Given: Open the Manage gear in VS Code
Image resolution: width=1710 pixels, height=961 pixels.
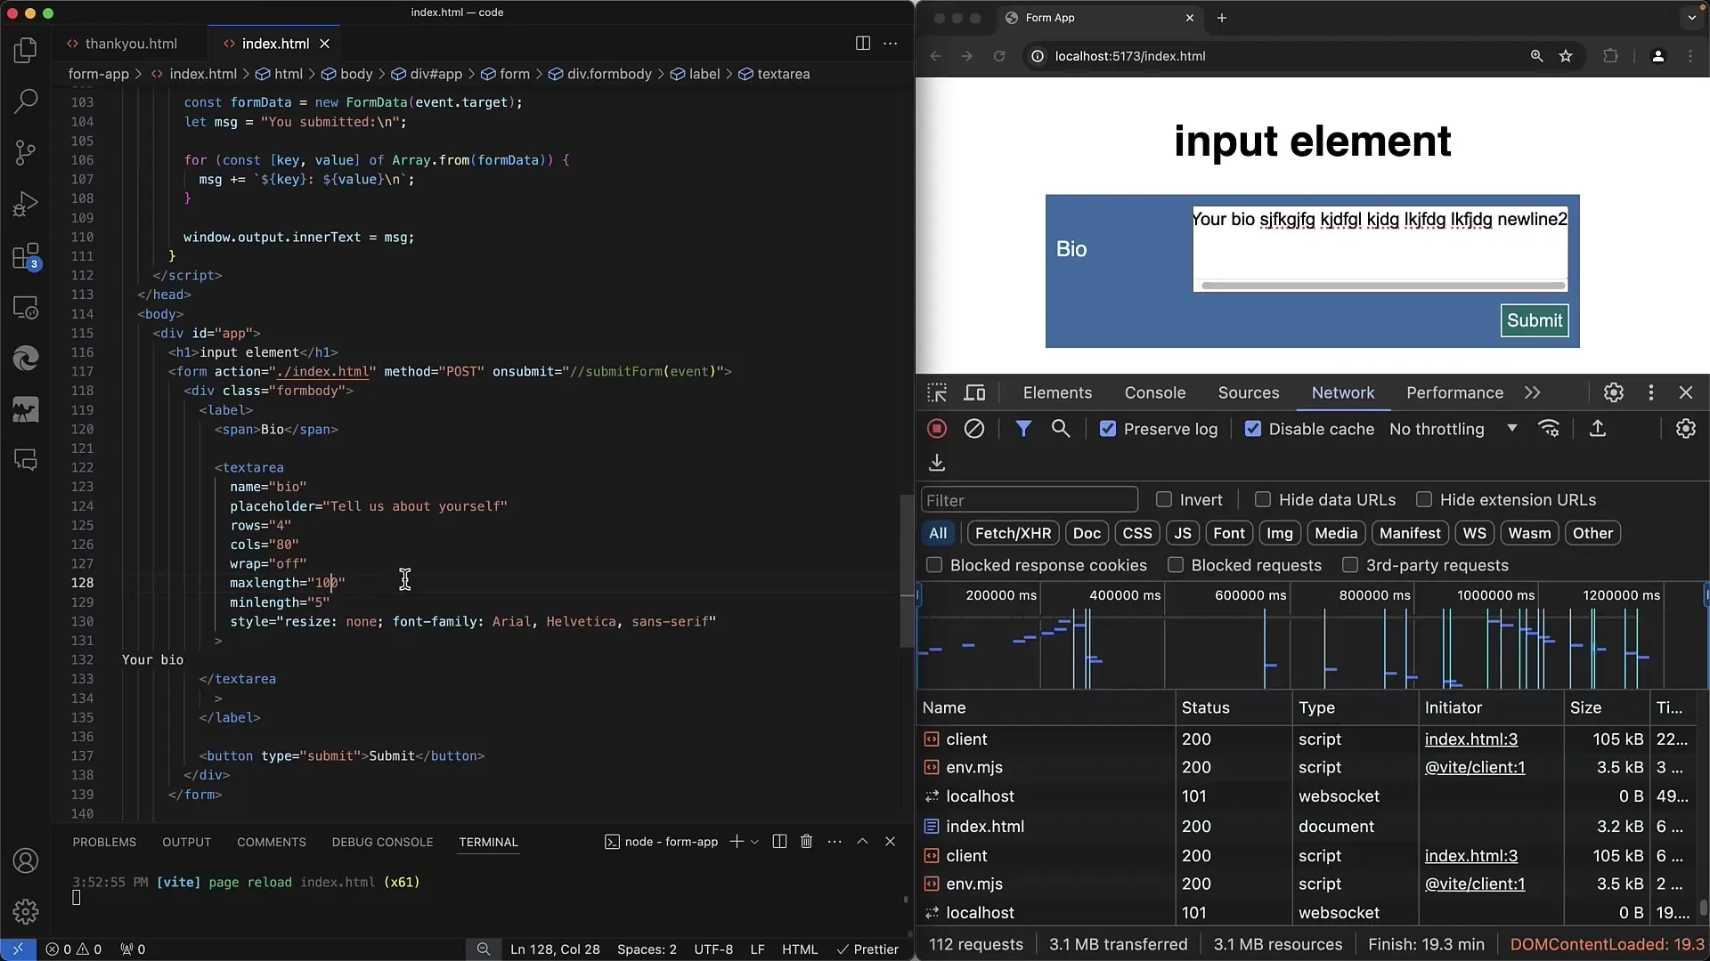Looking at the screenshot, I should point(26,911).
